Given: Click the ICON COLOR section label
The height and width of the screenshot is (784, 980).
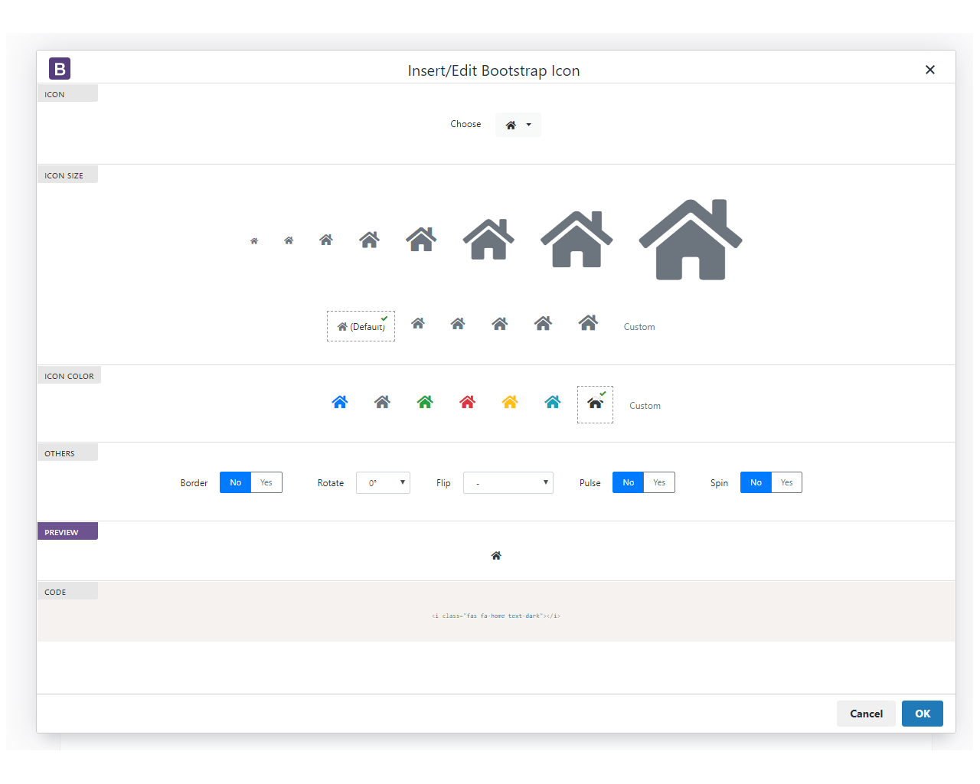Looking at the screenshot, I should [x=69, y=375].
